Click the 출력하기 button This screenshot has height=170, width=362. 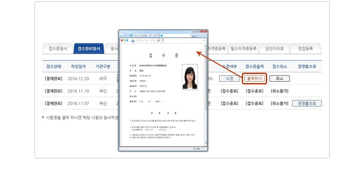(x=254, y=78)
